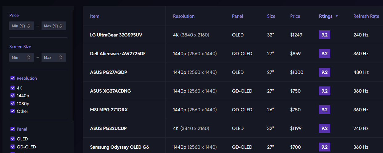The height and width of the screenshot is (153, 383).
Task: Click the Price Min stepper arrows
Action: [29, 26]
